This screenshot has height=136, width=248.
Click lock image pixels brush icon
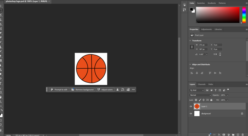coord(200,100)
